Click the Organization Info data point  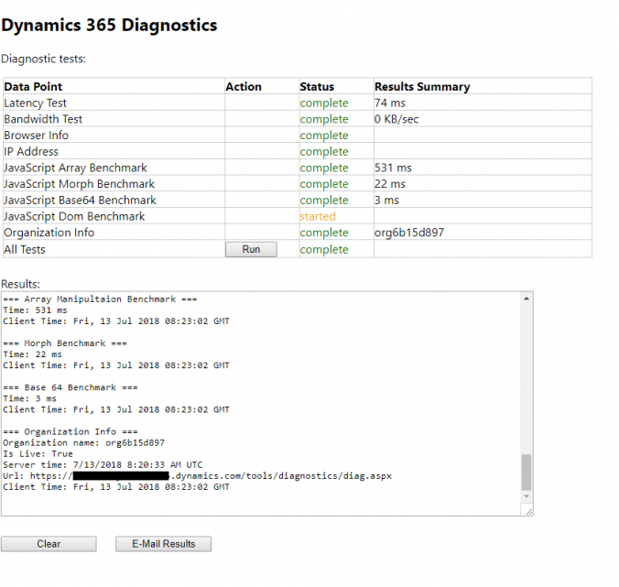tap(49, 233)
